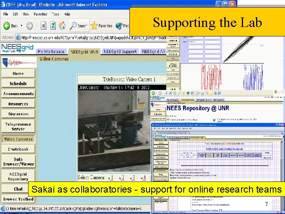Open the NEESgrid All tab

(153, 52)
